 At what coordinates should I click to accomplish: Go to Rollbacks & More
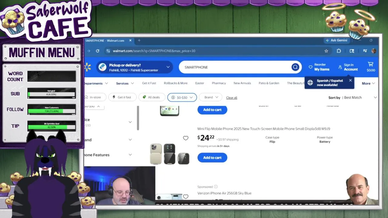176,83
